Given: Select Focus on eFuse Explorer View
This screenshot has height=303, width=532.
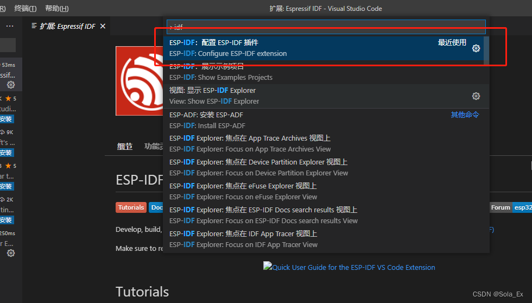Looking at the screenshot, I should (326, 191).
